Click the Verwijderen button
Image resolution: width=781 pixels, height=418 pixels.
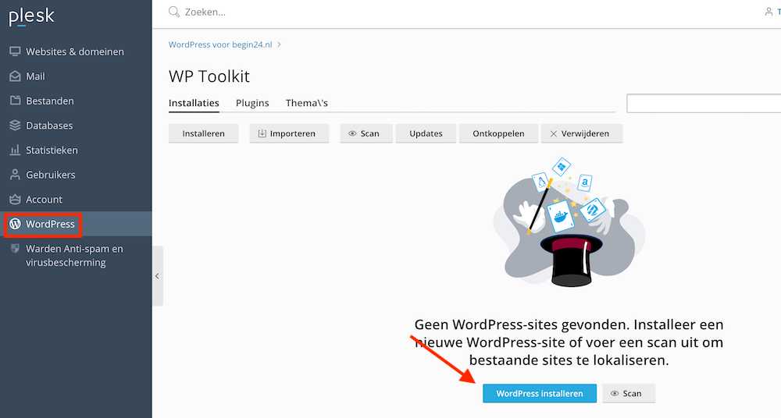[582, 133]
